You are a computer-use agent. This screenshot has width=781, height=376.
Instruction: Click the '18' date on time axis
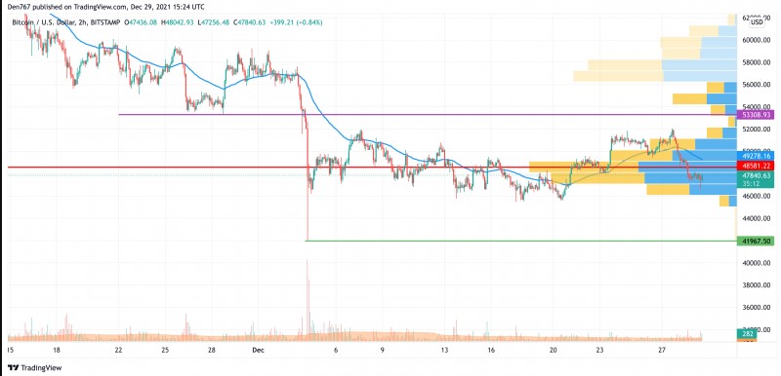pyautogui.click(x=57, y=350)
